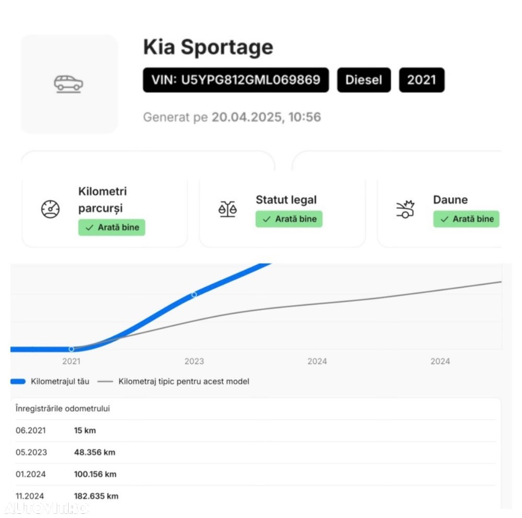Click the 2021 data point on the chart
Image resolution: width=522 pixels, height=518 pixels.
click(71, 349)
